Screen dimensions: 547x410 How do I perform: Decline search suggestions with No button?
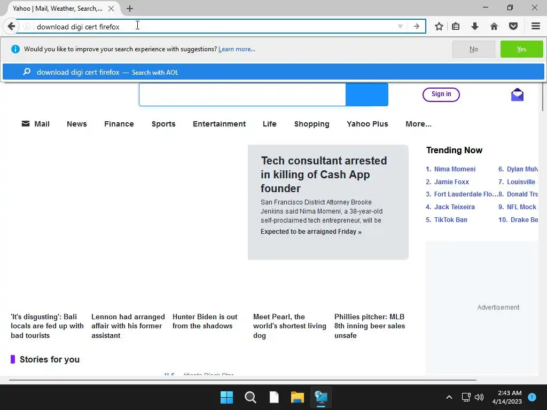click(x=473, y=49)
